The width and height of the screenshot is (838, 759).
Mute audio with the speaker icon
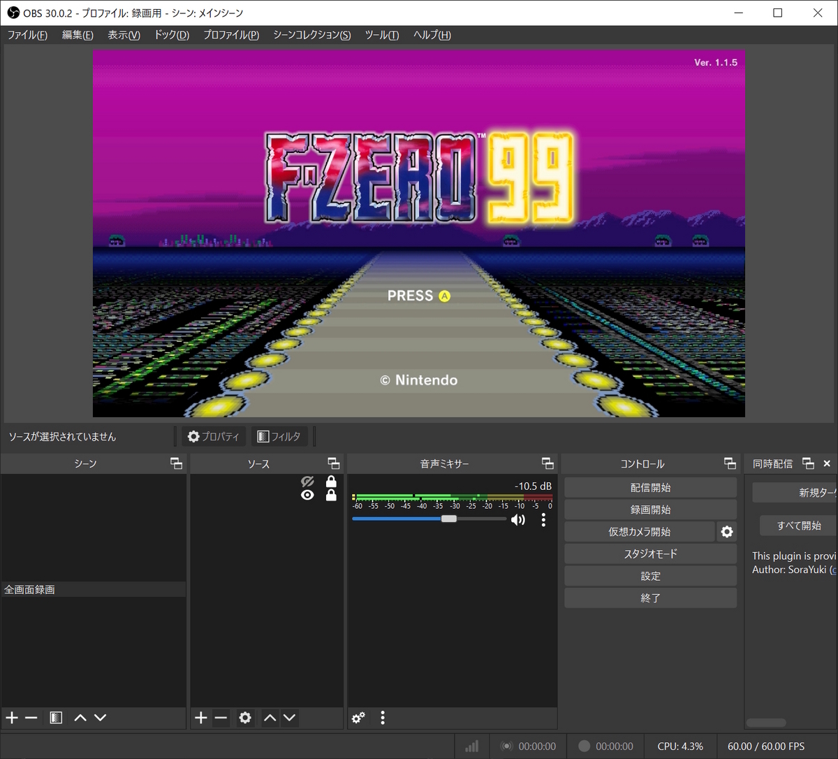518,520
